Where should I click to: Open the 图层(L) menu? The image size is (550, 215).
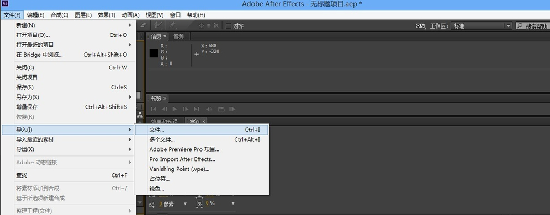pyautogui.click(x=83, y=15)
